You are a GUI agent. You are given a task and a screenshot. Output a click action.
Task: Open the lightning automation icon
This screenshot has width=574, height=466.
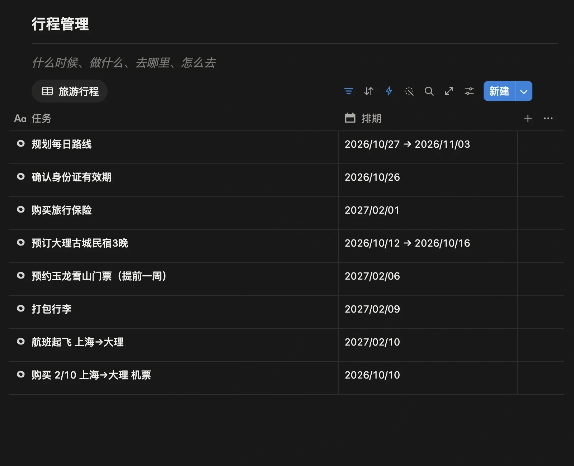tap(389, 91)
